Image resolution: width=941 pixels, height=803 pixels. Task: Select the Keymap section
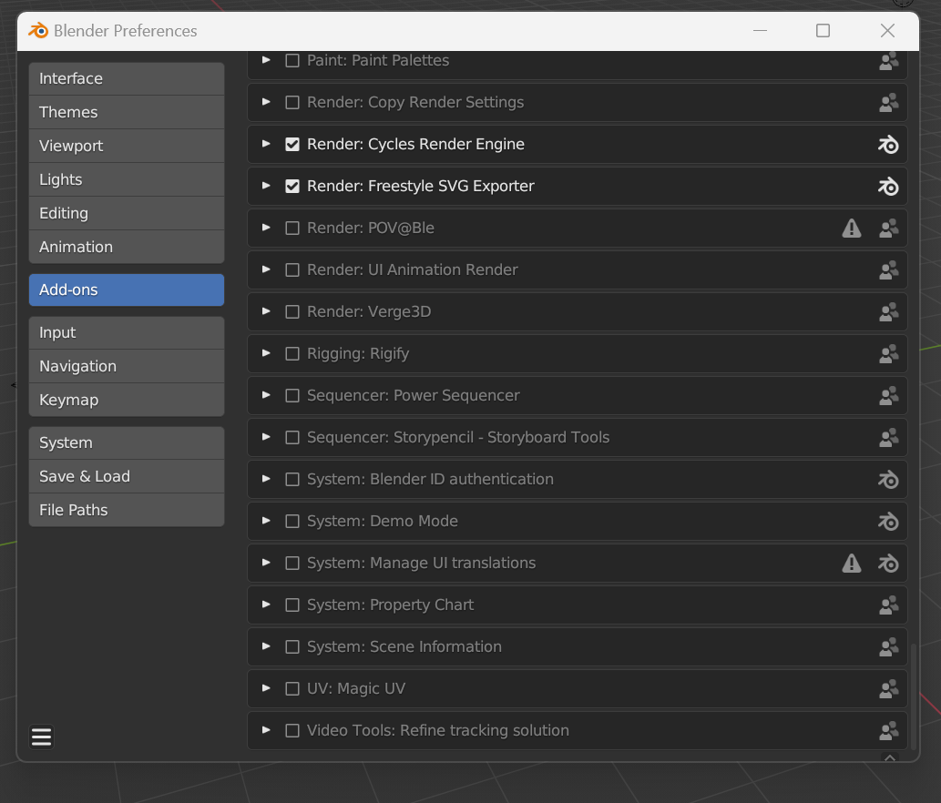[127, 400]
